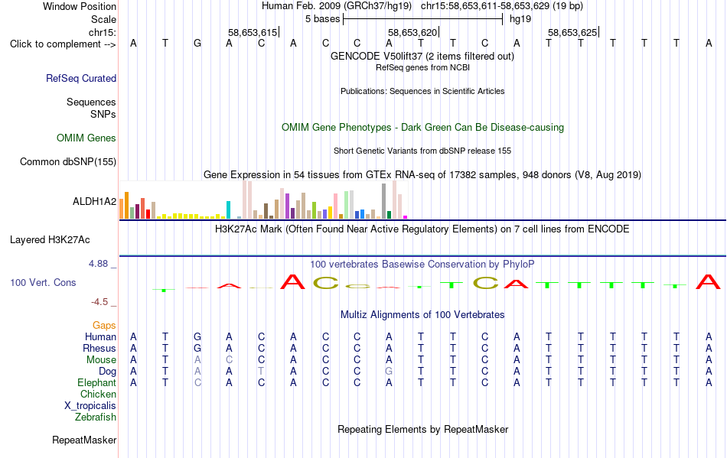Image resolution: width=727 pixels, height=458 pixels.
Task: Click the 'Click to complement' label
Action: pyautogui.click(x=63, y=44)
